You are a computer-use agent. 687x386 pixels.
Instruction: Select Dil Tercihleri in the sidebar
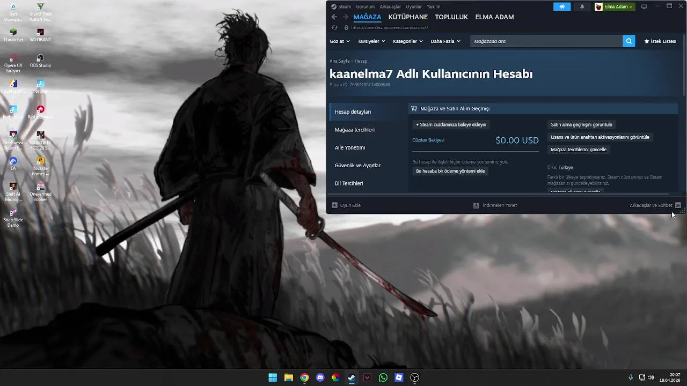pyautogui.click(x=349, y=183)
